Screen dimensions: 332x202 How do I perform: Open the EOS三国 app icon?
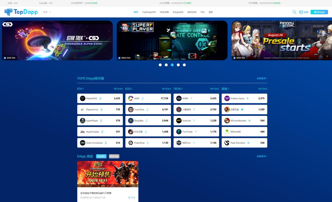tap(131, 132)
